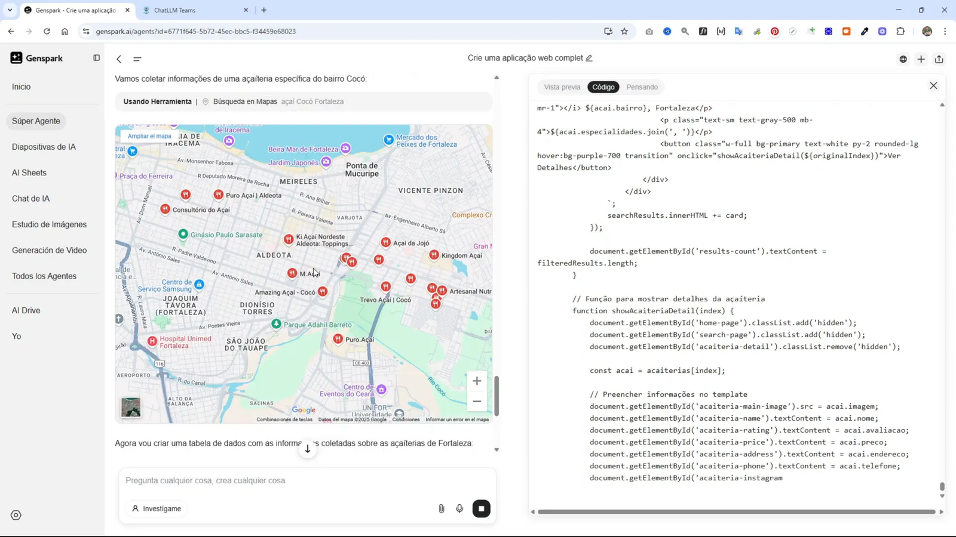Switch to the Pensando tab
The width and height of the screenshot is (956, 537).
point(642,87)
